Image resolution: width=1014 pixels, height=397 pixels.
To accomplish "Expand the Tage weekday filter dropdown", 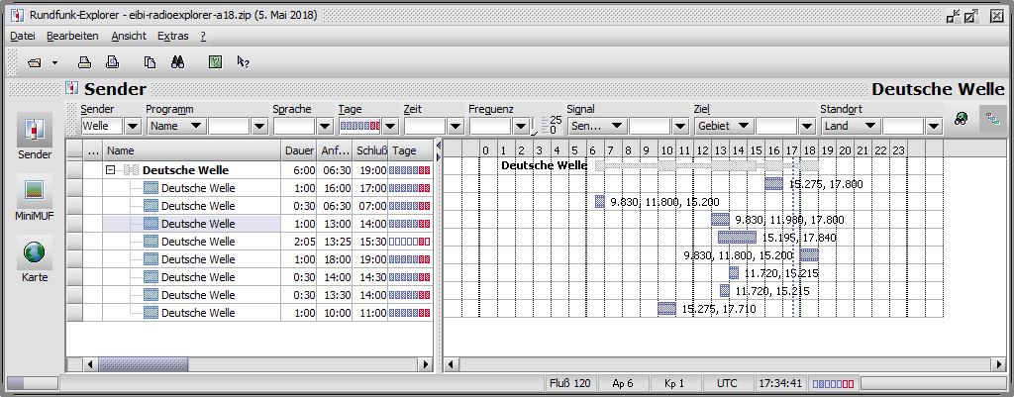I will pos(390,127).
